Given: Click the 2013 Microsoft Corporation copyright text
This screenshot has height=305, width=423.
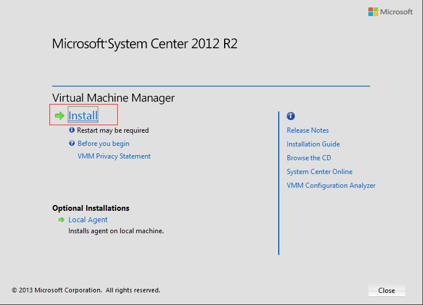Looking at the screenshot, I should coord(86,290).
